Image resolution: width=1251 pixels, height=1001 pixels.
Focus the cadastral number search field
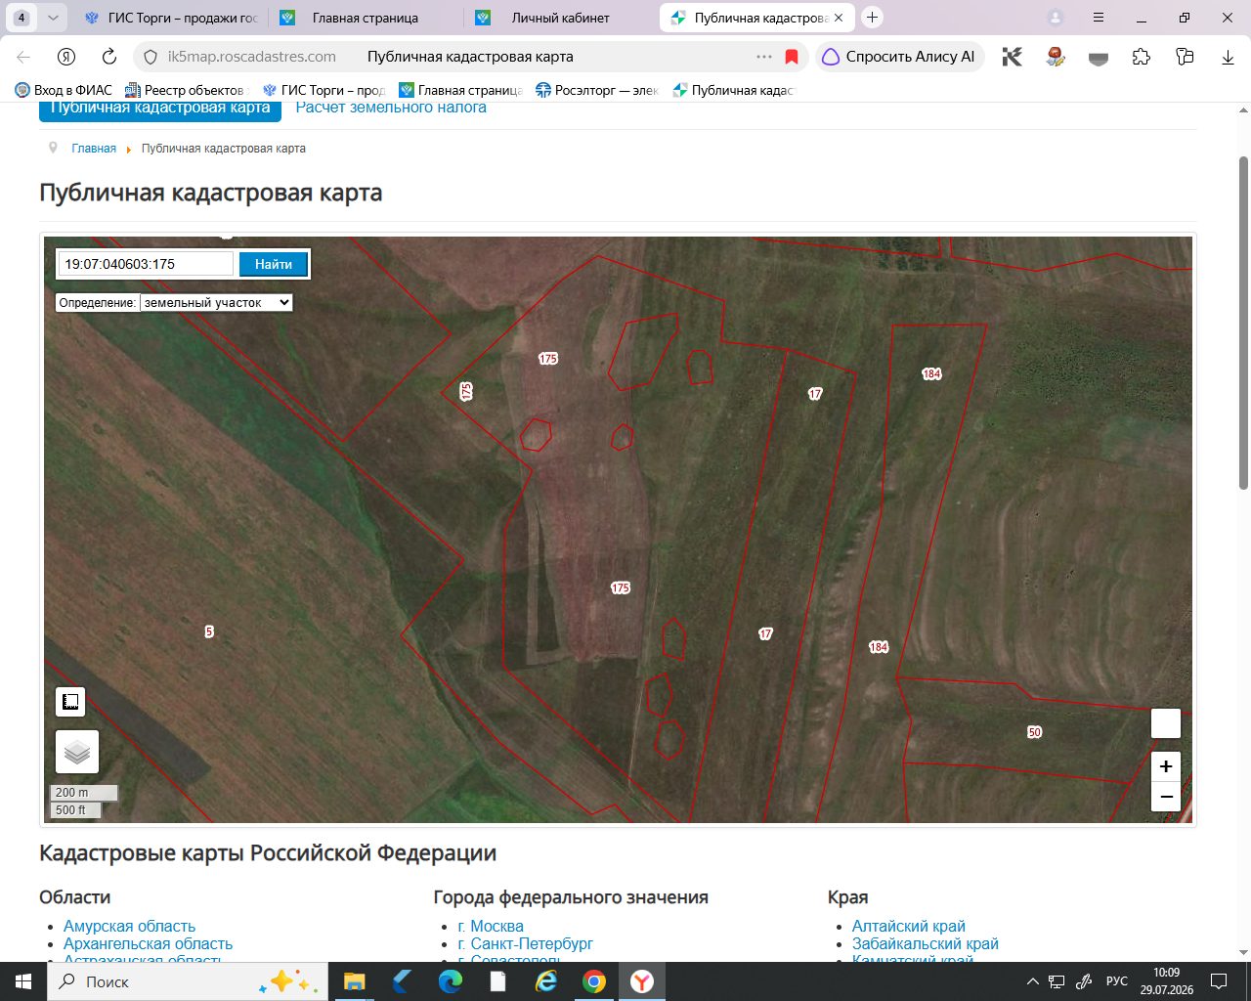tap(147, 264)
